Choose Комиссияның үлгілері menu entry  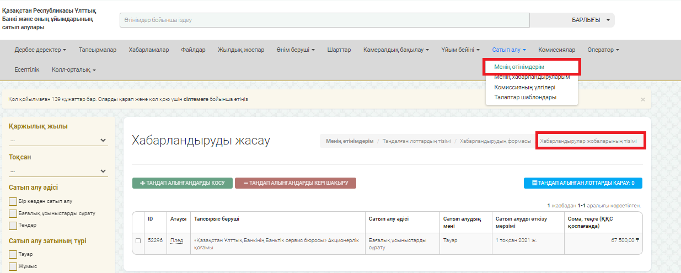pyautogui.click(x=524, y=87)
